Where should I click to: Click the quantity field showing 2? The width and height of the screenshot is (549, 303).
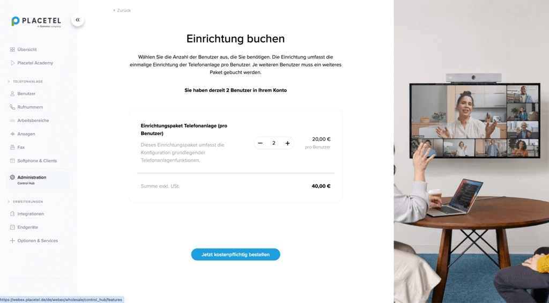click(274, 143)
